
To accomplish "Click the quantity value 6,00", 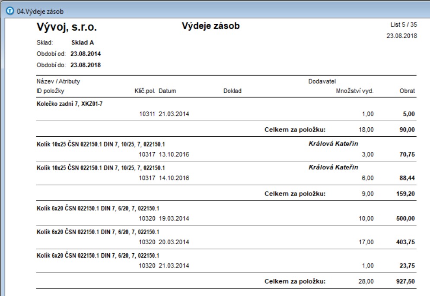I will [x=367, y=178].
